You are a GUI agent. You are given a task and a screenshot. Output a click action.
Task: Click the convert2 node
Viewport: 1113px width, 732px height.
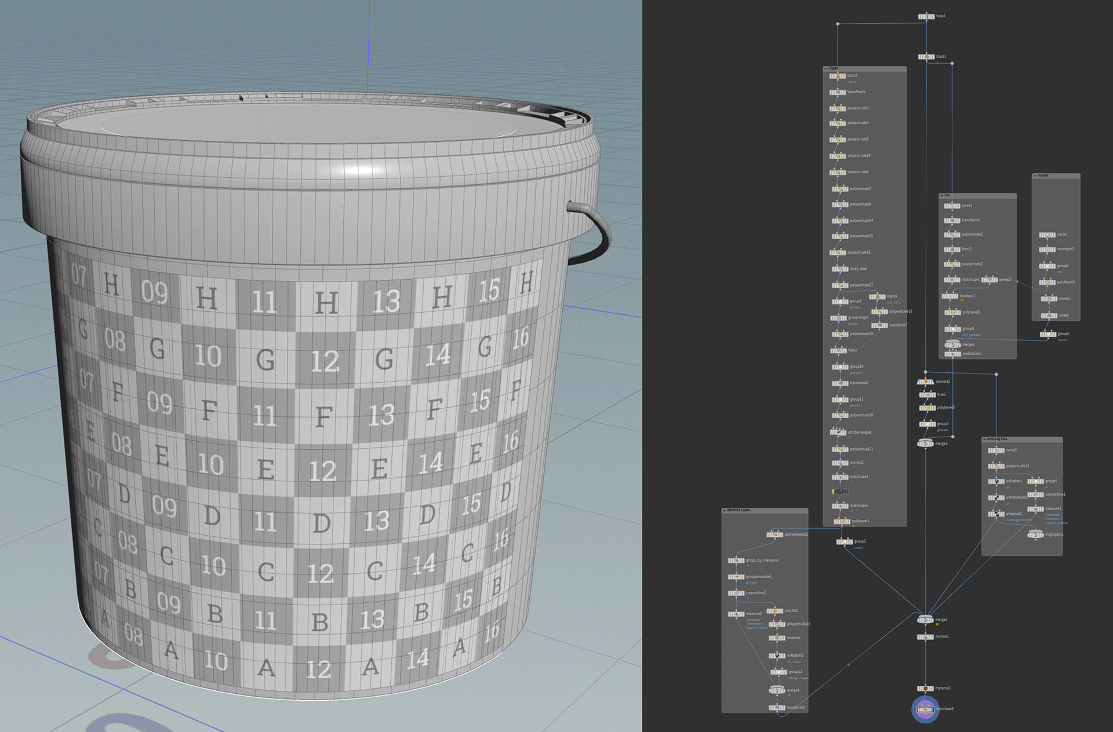tap(925, 382)
